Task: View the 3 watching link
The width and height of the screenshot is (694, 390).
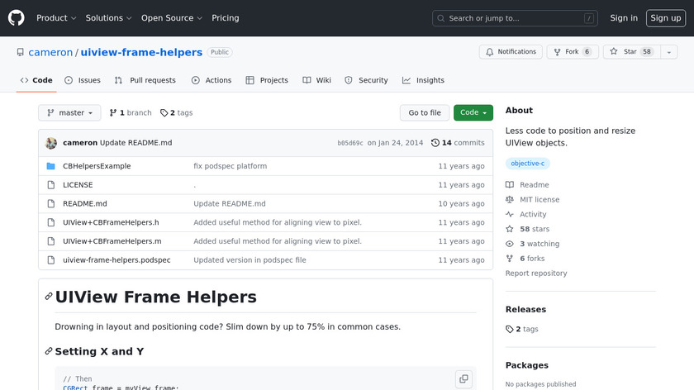Action: coord(533,244)
